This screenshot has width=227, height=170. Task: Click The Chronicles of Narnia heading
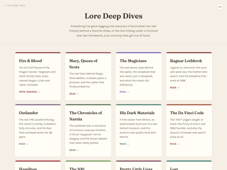86,116
